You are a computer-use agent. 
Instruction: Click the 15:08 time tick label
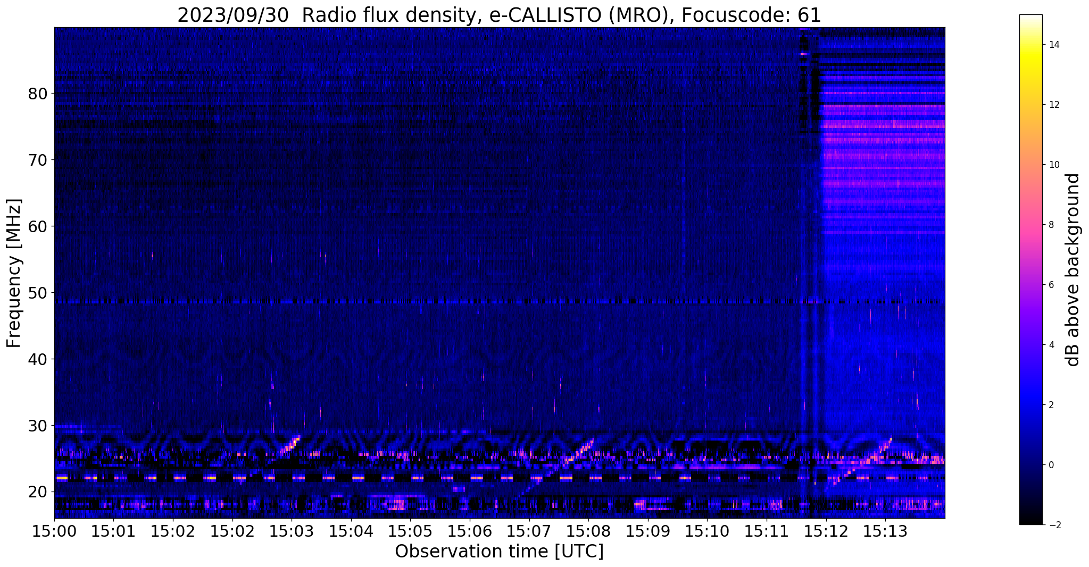click(x=588, y=531)
